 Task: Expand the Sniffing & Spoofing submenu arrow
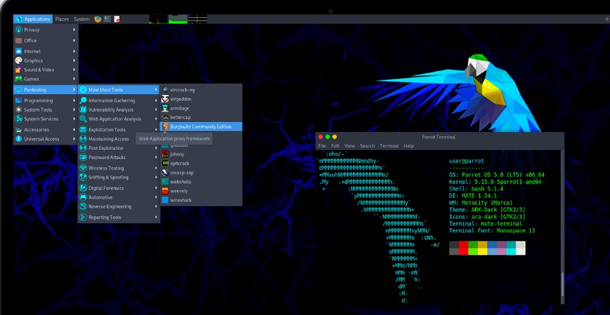tap(156, 177)
